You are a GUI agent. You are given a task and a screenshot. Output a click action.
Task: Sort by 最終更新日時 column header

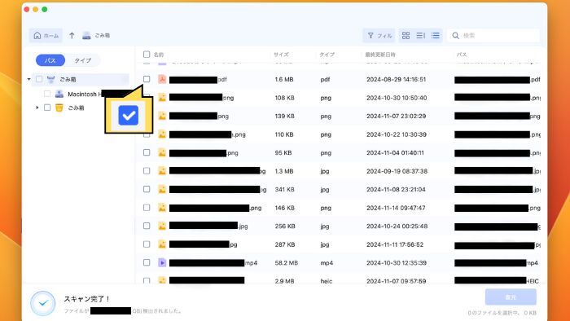[380, 55]
